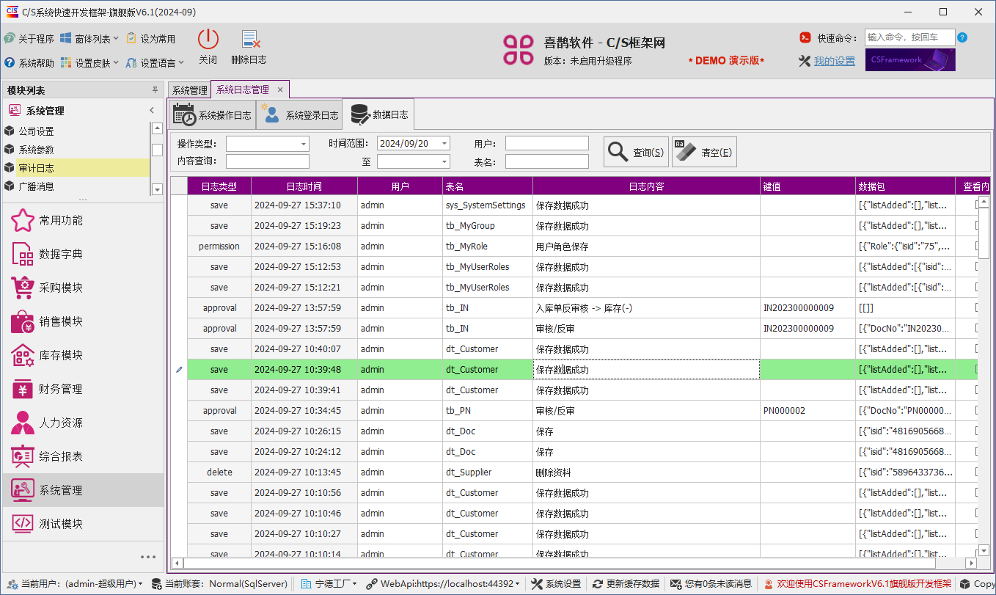Sort by 日志时间 column header
The image size is (996, 595).
304,186
